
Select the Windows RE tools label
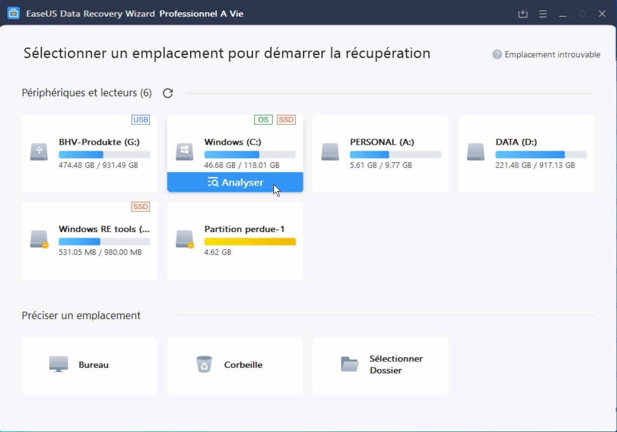(104, 229)
